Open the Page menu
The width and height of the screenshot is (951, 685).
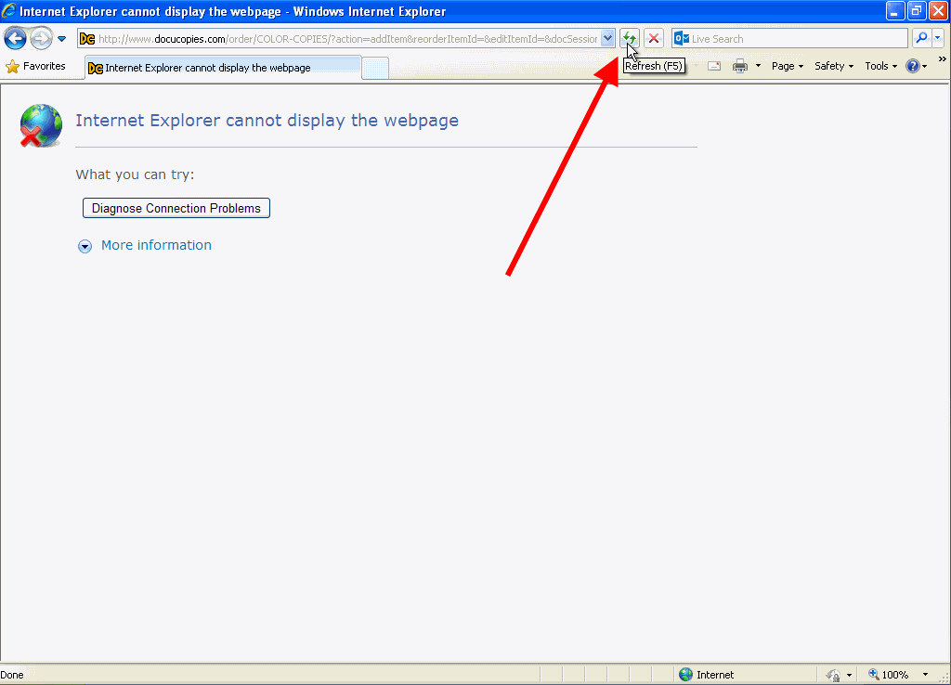pos(788,66)
